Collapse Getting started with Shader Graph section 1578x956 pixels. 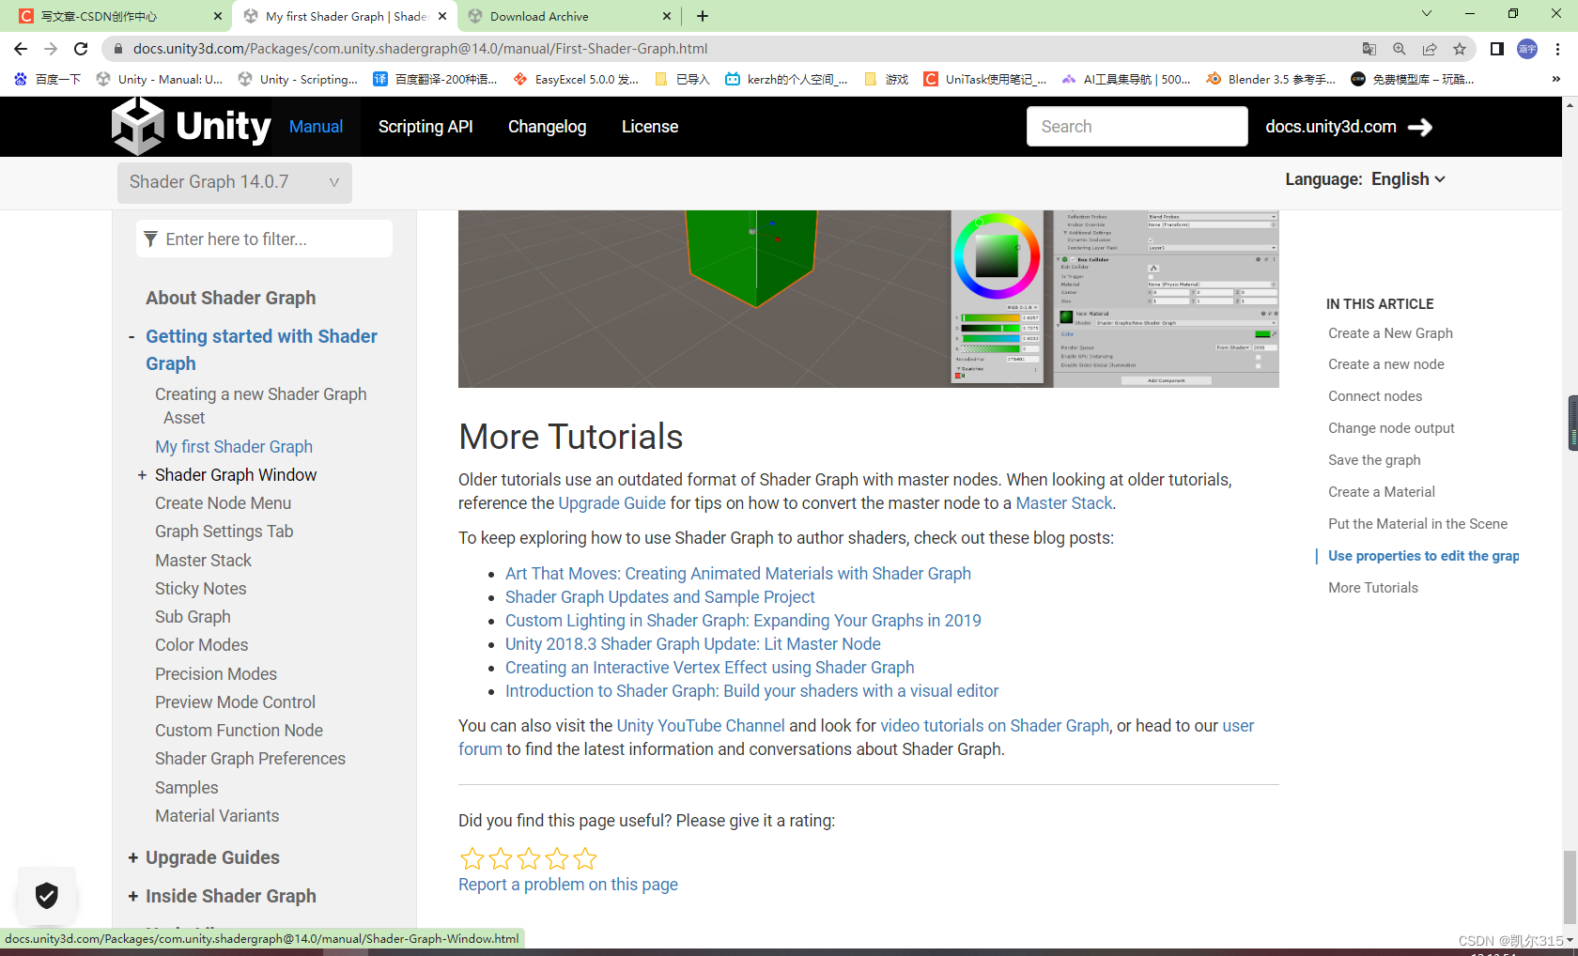(x=132, y=337)
